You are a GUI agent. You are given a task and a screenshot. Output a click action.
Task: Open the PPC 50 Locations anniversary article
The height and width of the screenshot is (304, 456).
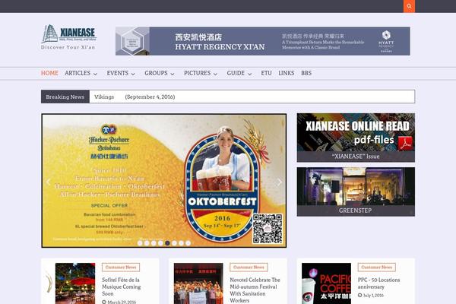378,283
